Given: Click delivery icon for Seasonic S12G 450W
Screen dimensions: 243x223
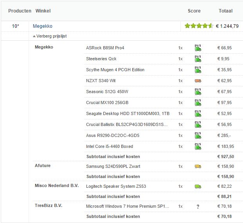Looking at the screenshot, I should pyautogui.click(x=198, y=92).
